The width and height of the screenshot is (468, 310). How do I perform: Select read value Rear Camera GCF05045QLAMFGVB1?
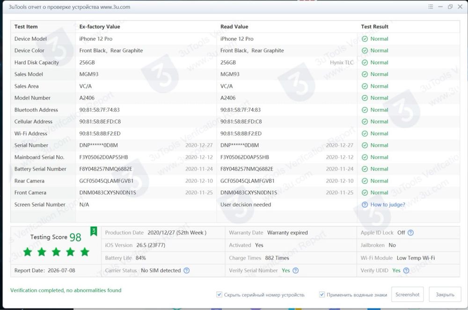pyautogui.click(x=248, y=181)
